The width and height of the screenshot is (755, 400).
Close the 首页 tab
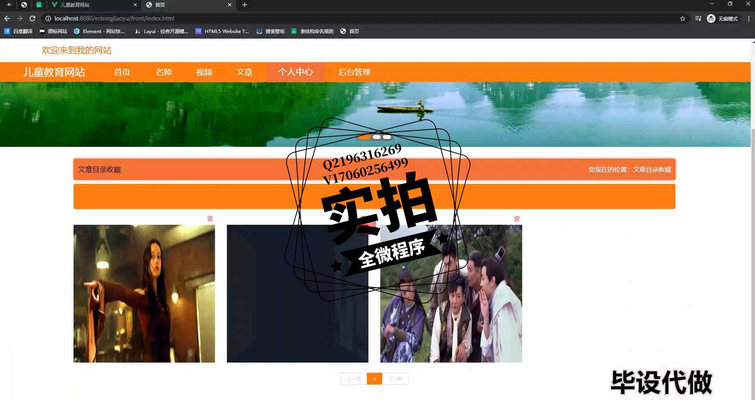pos(230,5)
